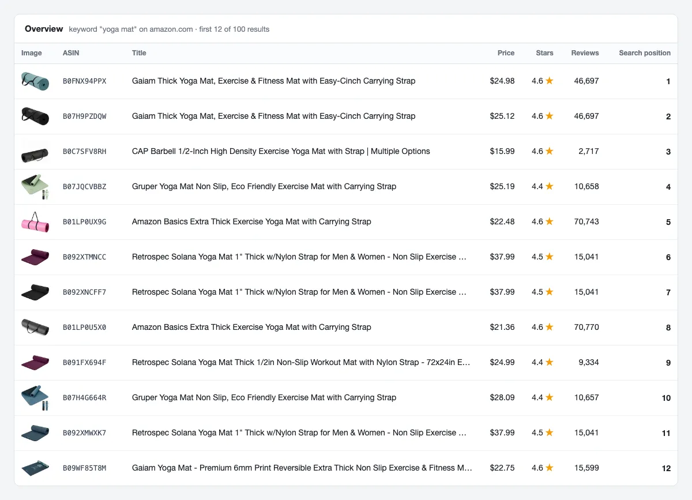This screenshot has width=692, height=500.
Task: Click the price $25.19
Action: pos(502,186)
